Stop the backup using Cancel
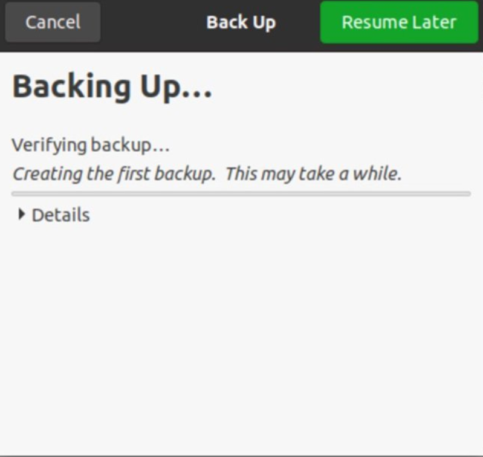483x457 pixels. (x=53, y=22)
